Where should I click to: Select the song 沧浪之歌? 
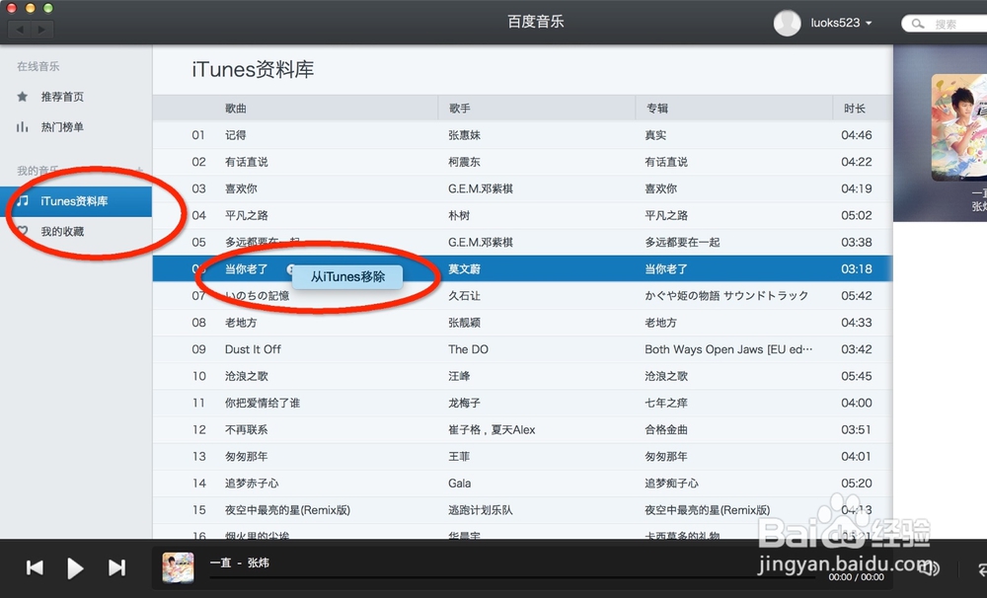(246, 376)
